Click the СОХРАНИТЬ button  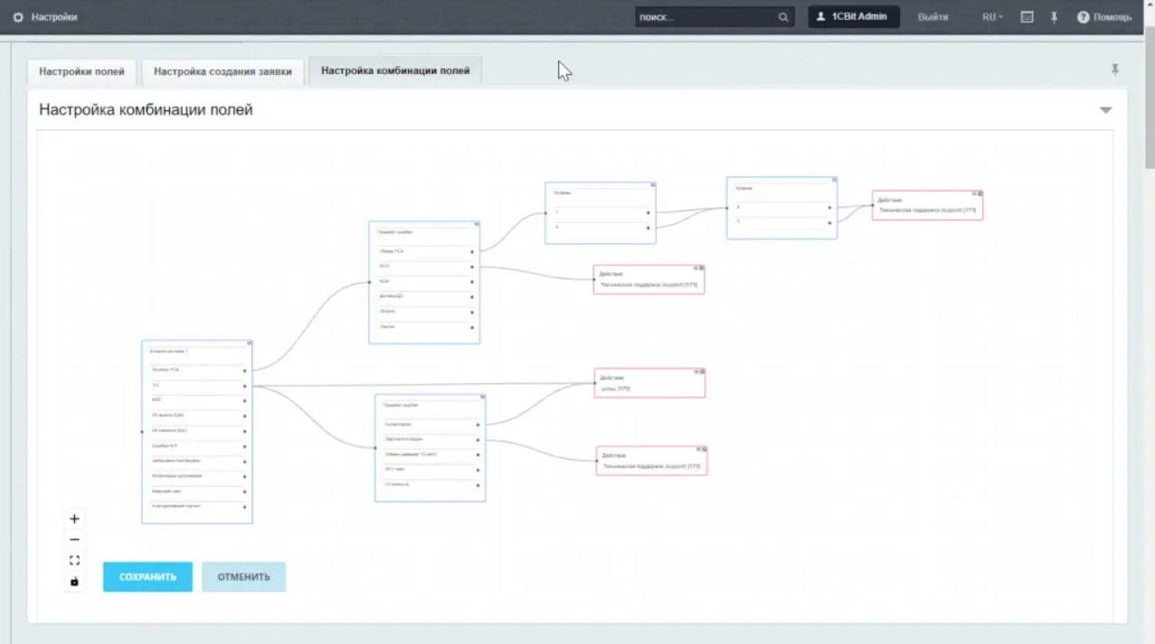pos(147,577)
